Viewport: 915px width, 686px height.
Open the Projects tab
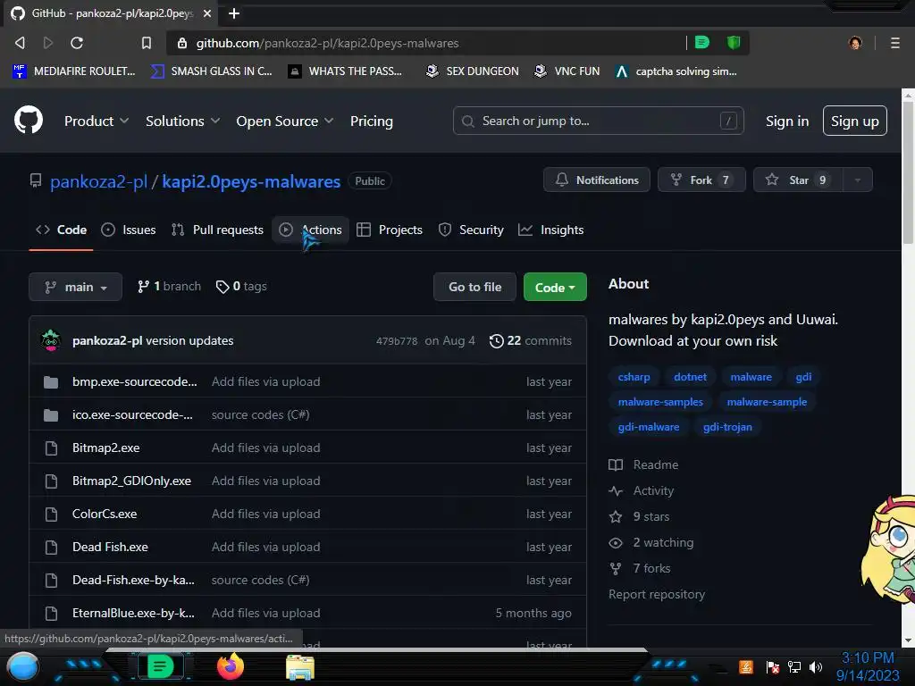click(x=390, y=230)
